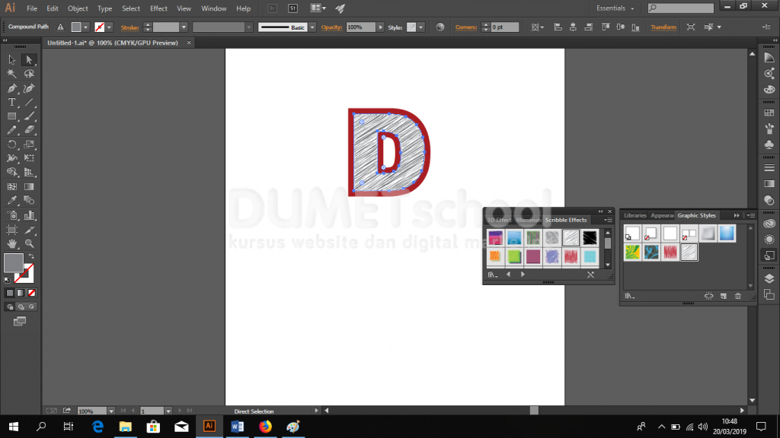Open Firefox from the Windows taskbar
The image size is (780, 438).
click(265, 427)
